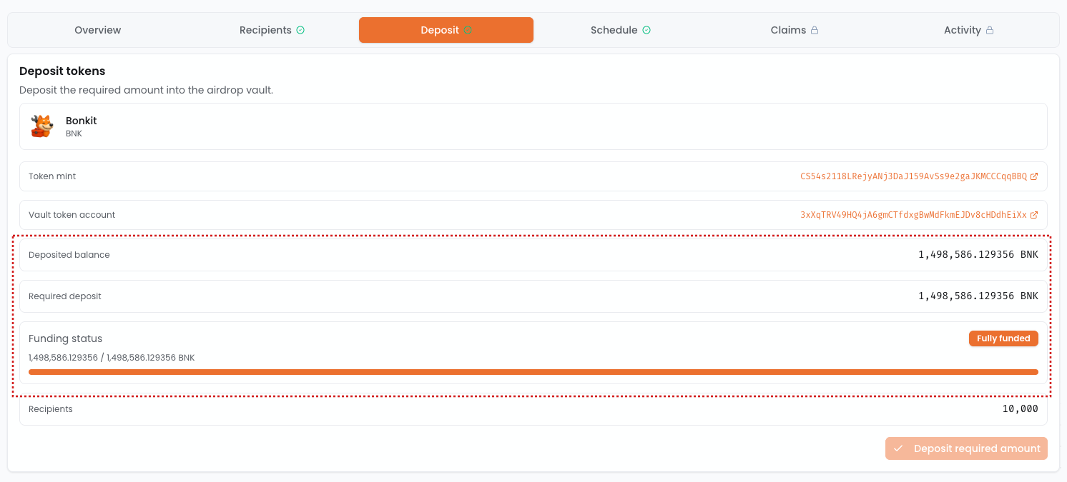Click the green check icon beside Schedule
The width and height of the screenshot is (1067, 482).
[x=646, y=30]
